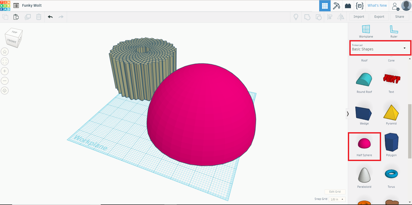Click the Align tool icon
Viewport: 412px width, 205px height.
tap(330, 17)
